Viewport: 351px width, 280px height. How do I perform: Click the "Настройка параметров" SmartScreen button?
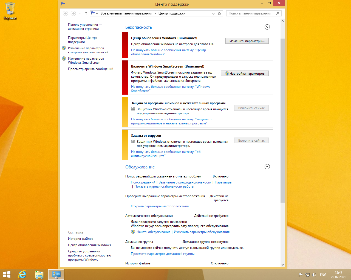tap(245, 74)
